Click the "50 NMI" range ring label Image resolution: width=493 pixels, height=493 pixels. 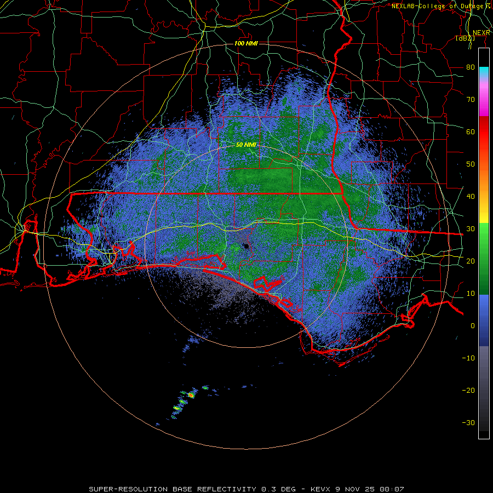[246, 145]
